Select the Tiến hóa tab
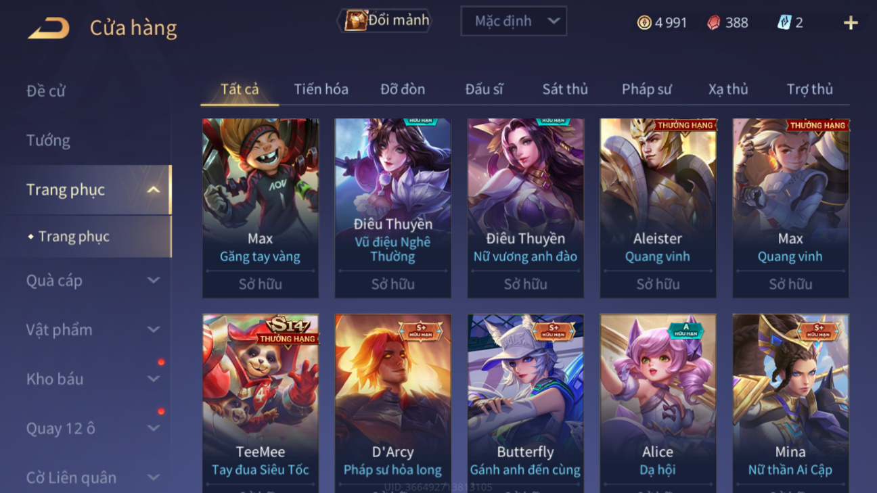The height and width of the screenshot is (493, 877). tap(321, 89)
